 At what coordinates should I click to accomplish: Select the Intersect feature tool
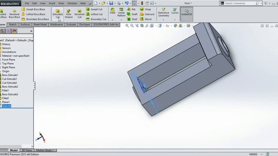[x=147, y=14]
